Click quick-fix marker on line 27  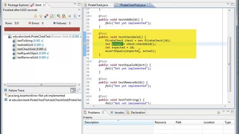(85, 44)
